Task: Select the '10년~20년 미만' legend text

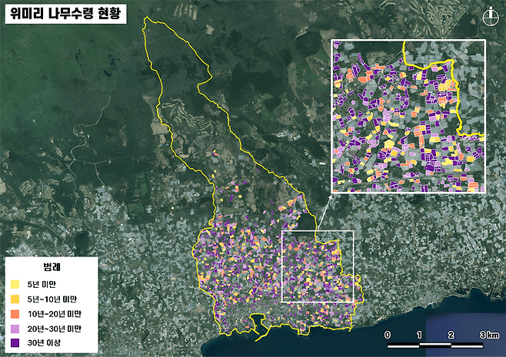Action: tap(55, 314)
